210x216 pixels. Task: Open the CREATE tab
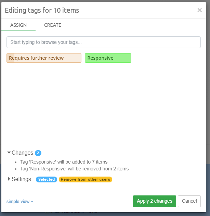point(53,25)
